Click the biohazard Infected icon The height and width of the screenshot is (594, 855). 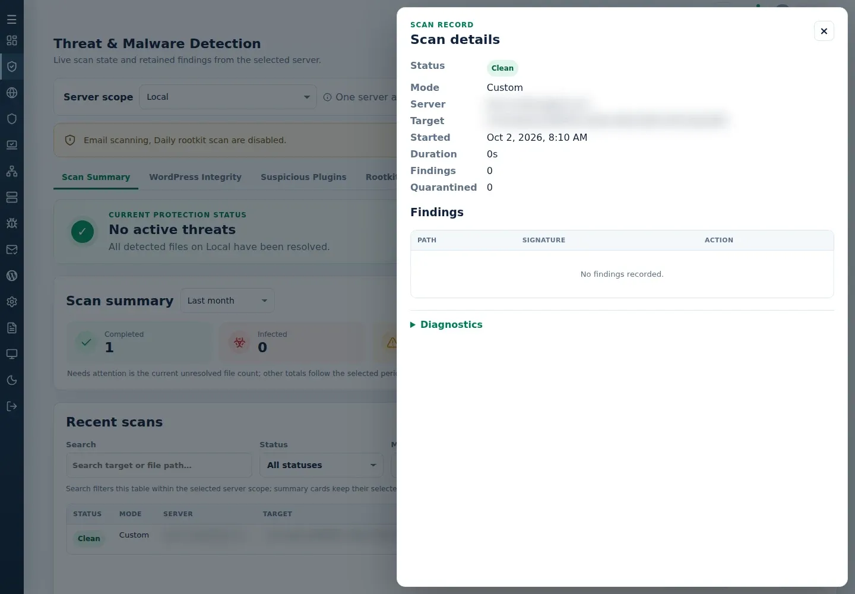point(240,342)
